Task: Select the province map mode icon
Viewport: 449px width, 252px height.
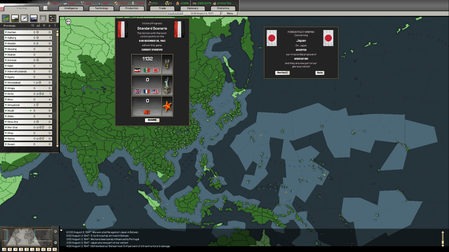Action: pyautogui.click(x=6, y=18)
